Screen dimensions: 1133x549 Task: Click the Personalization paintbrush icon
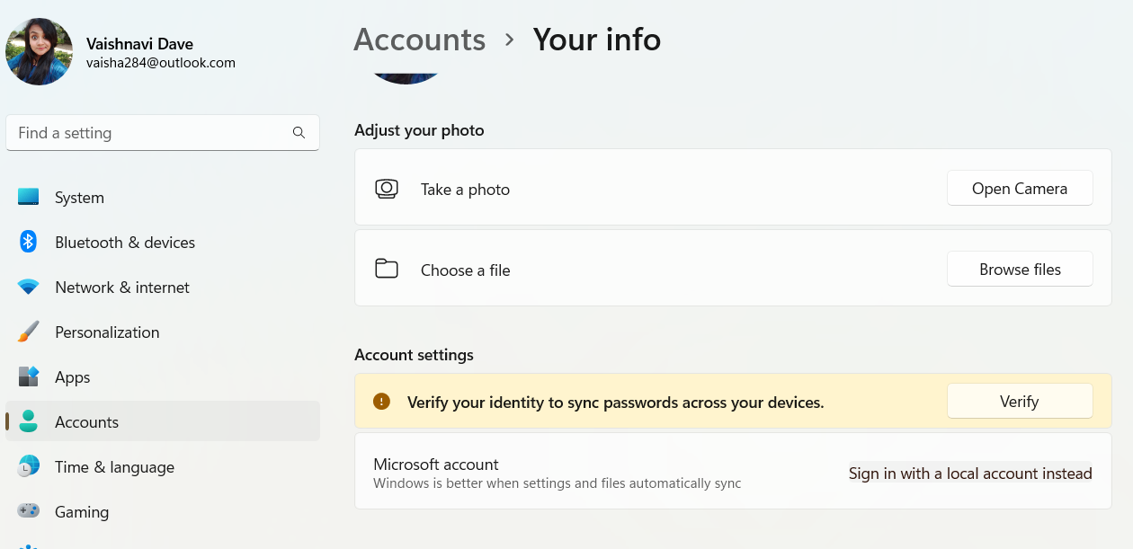(29, 332)
